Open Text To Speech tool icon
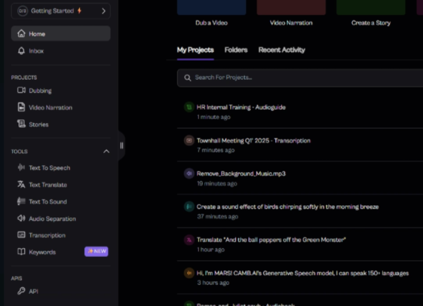 coord(21,168)
